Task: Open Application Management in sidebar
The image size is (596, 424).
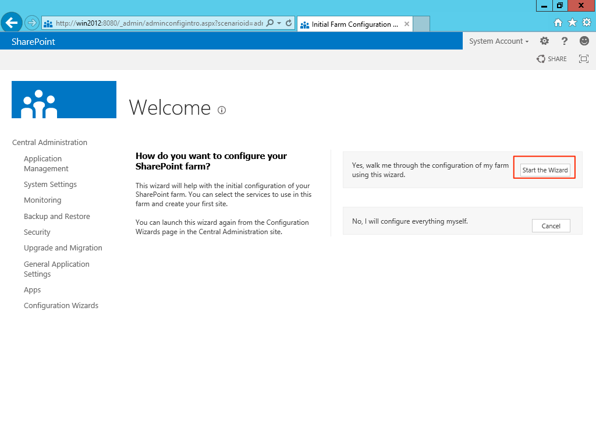Action: point(46,164)
